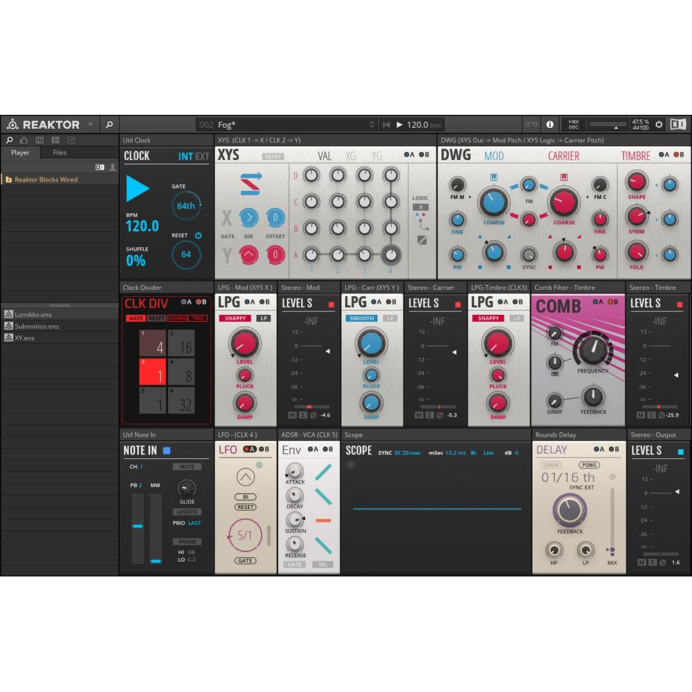This screenshot has height=692, width=692.
Task: Click the MIDI OSC indicator in the header
Action: [x=572, y=125]
